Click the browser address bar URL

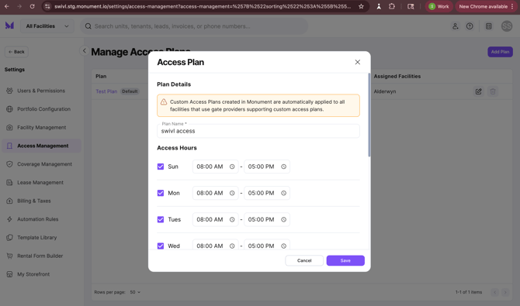(x=203, y=6)
